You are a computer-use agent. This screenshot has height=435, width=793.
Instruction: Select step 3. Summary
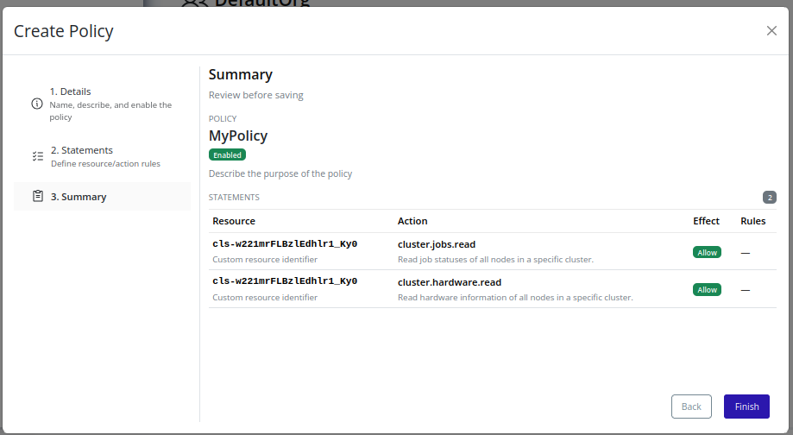click(x=102, y=196)
